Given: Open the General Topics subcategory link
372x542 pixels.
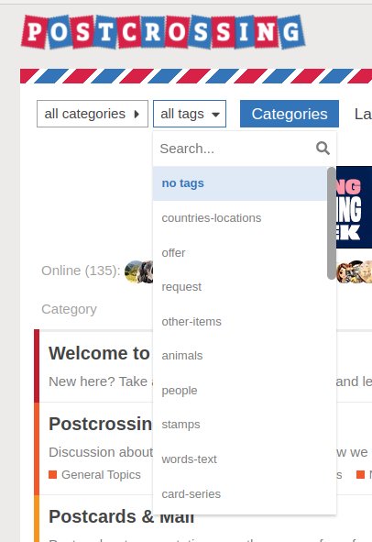Looking at the screenshot, I should [x=101, y=475].
